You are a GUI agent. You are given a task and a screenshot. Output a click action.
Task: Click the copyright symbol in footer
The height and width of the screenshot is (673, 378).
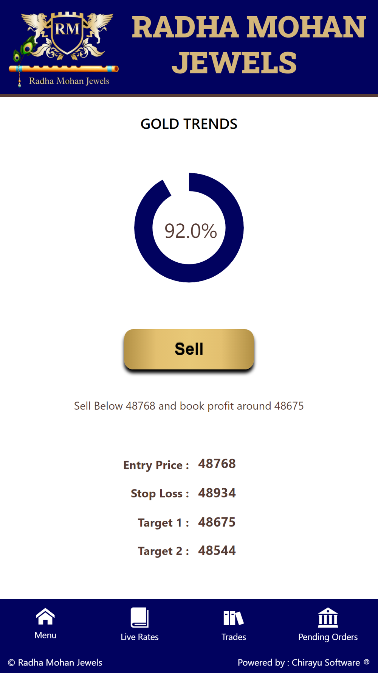coord(11,662)
